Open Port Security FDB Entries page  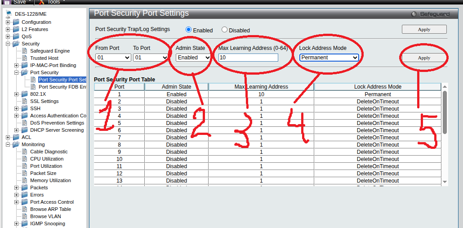coord(62,87)
